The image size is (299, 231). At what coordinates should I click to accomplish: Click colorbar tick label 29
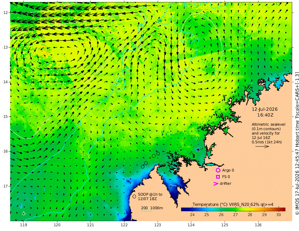click(x=264, y=215)
